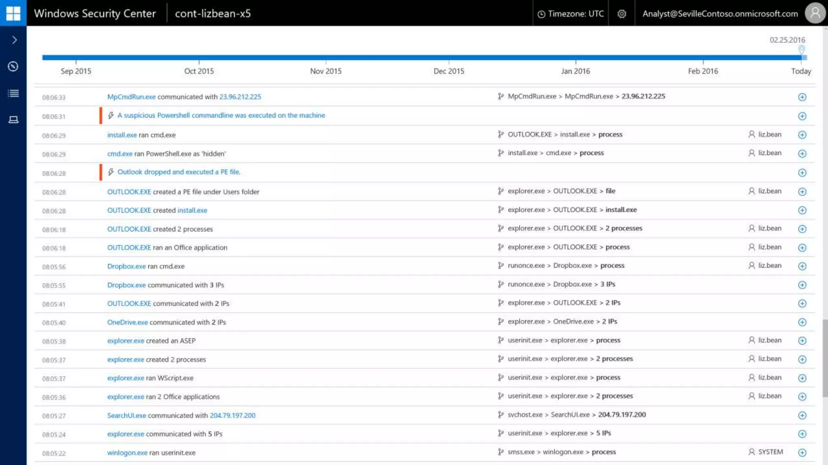The height and width of the screenshot is (465, 828).
Task: Expand the left navigation sidebar chevron
Action: (14, 40)
